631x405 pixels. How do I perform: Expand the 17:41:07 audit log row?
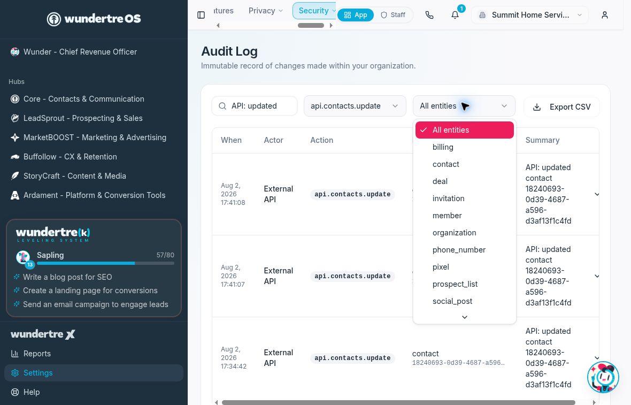tap(597, 276)
